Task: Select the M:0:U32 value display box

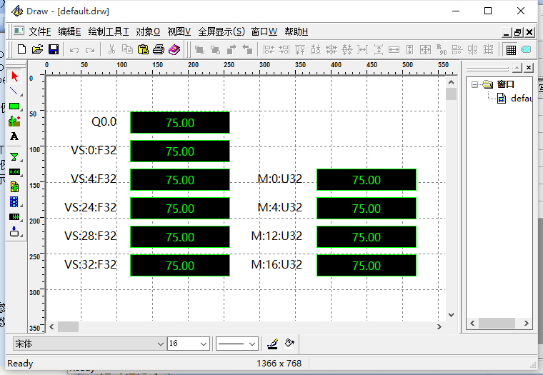Action: pos(367,180)
